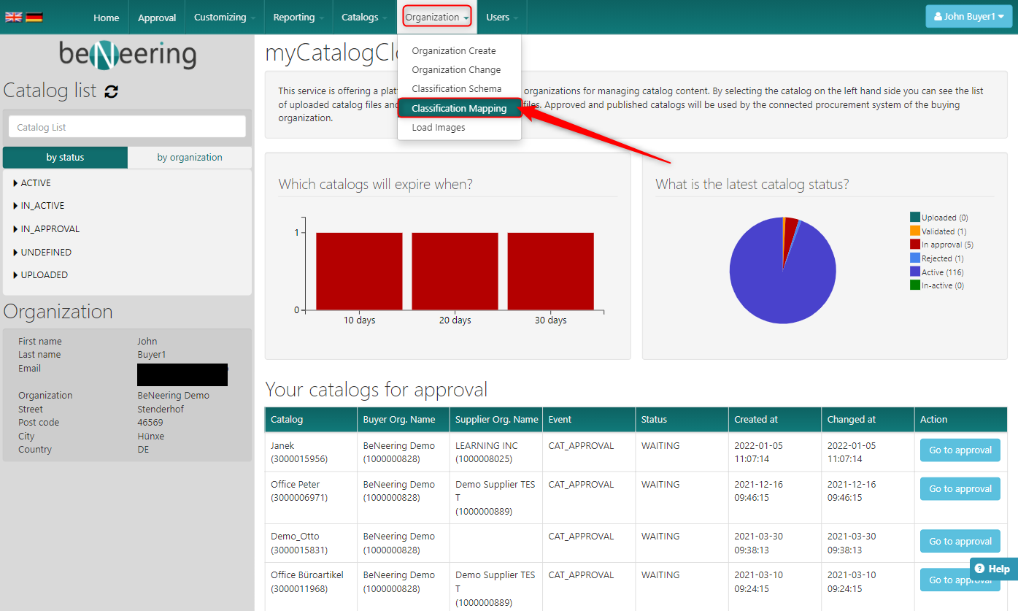Switch language to German via flag icon
The height and width of the screenshot is (611, 1018).
tap(34, 17)
